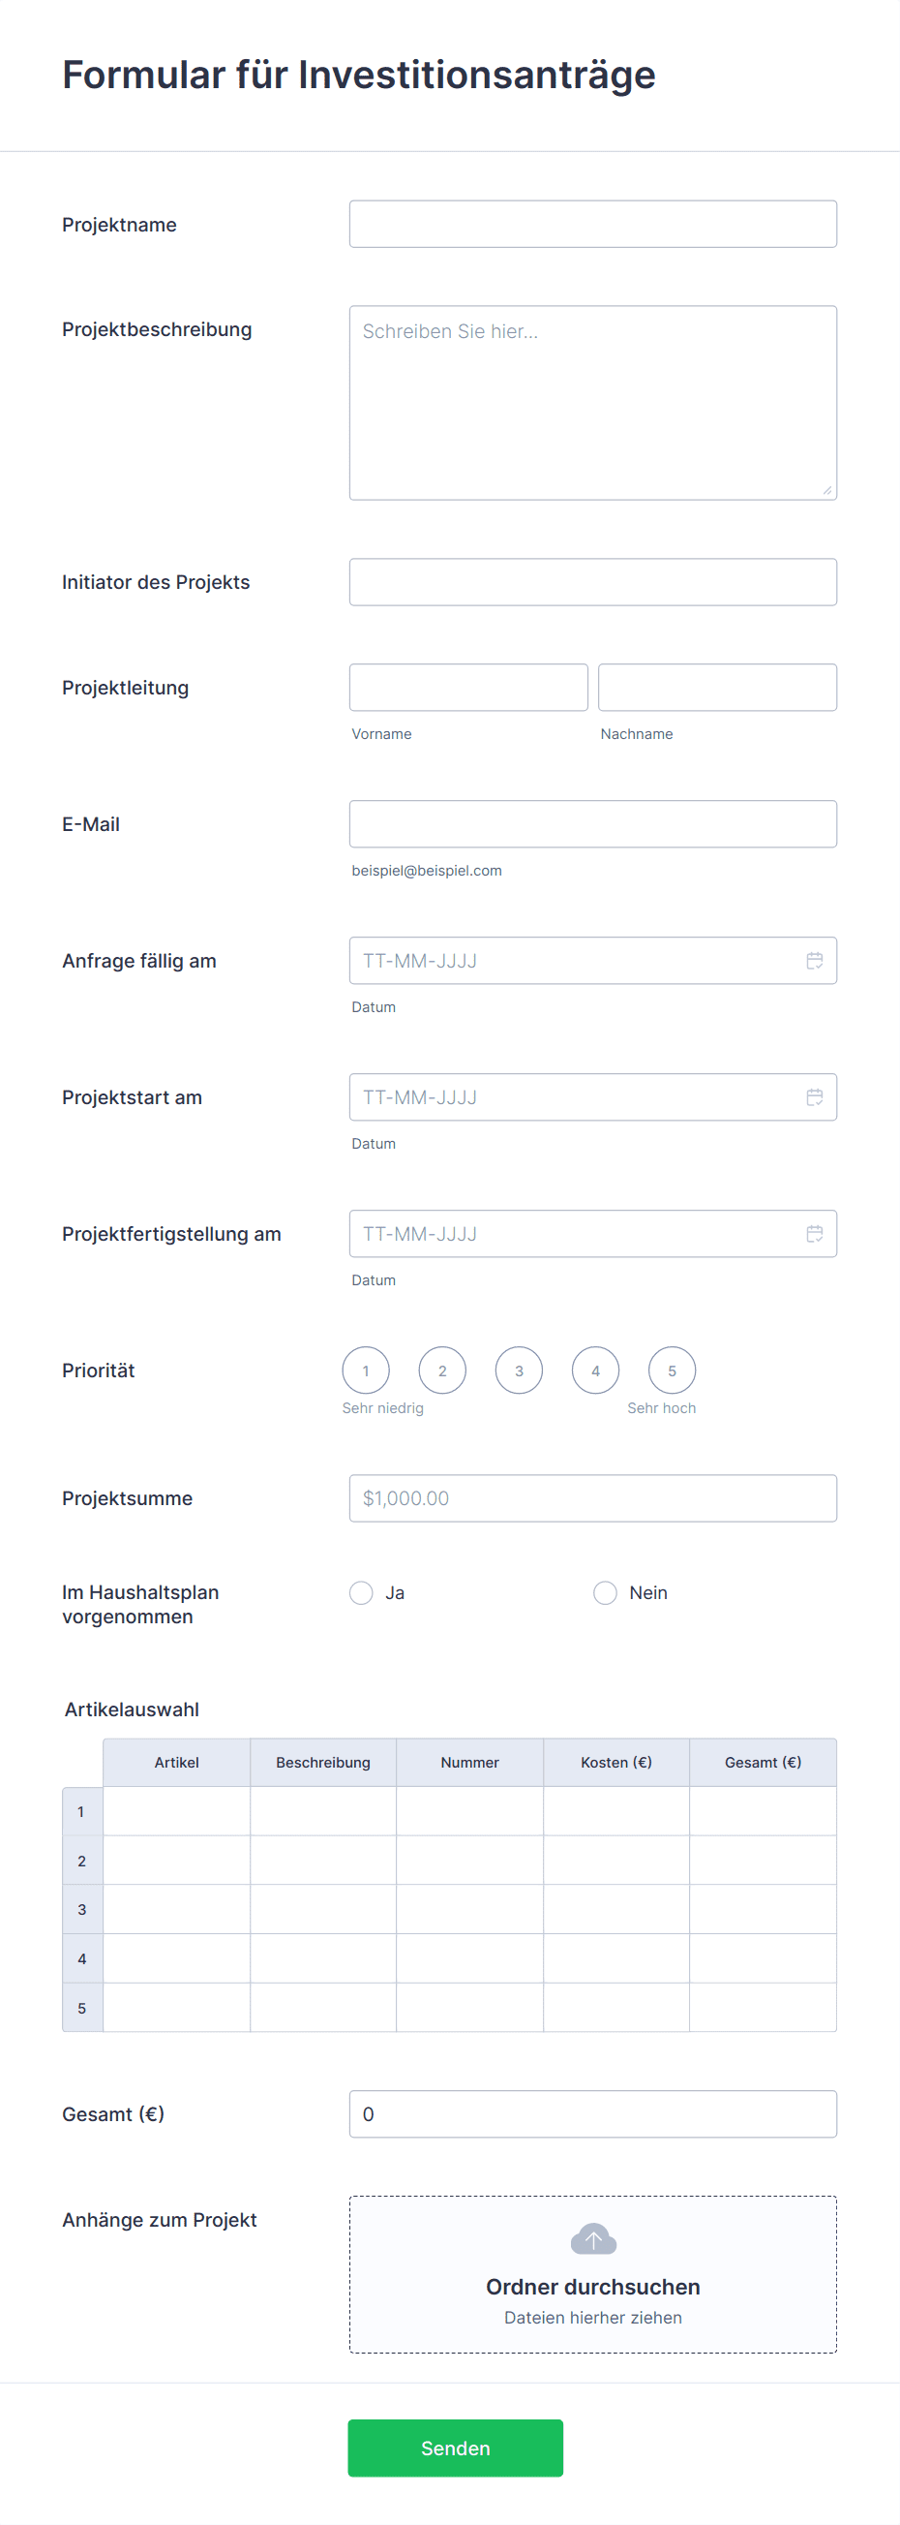Select Ja for Im Haushaltsplan vorgenommen
The height and width of the screenshot is (2525, 900).
click(x=360, y=1593)
